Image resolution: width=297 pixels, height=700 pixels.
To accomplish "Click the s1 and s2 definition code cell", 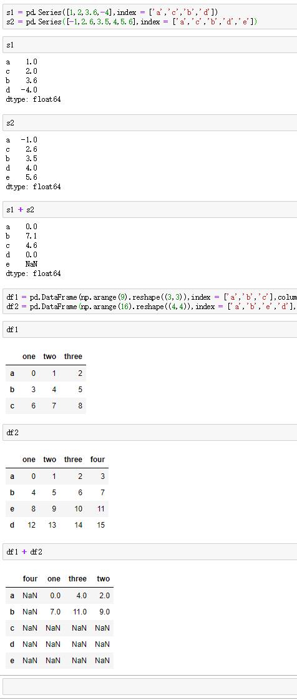I will click(150, 17).
